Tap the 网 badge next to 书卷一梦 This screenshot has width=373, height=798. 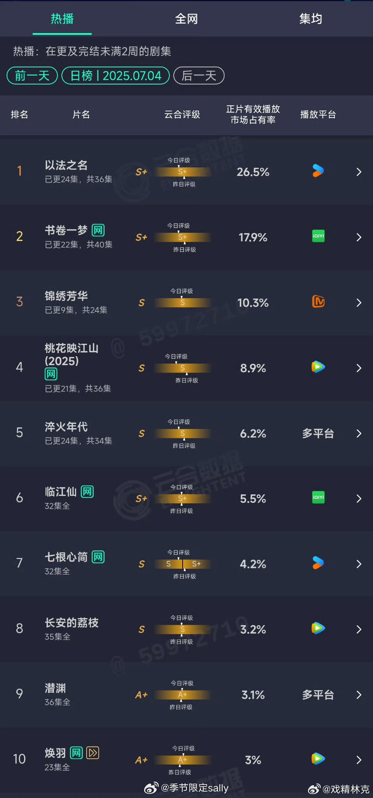98,230
